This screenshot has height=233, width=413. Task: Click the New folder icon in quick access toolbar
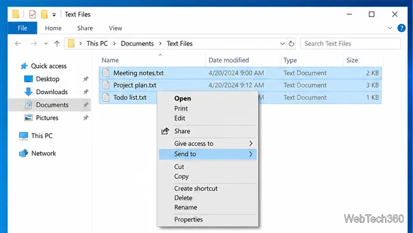[x=44, y=14]
